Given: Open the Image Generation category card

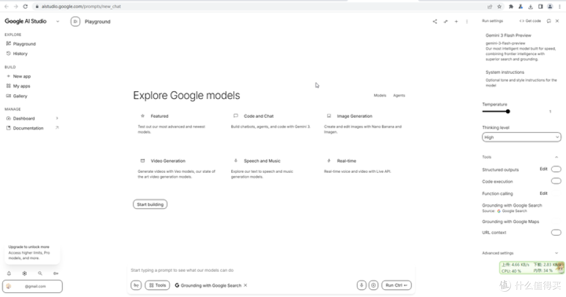Looking at the screenshot, I should 364,124.
